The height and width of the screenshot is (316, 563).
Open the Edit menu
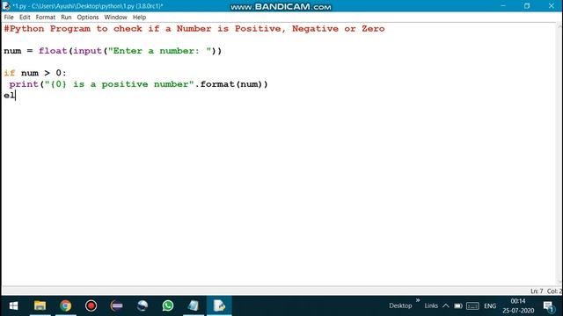click(x=25, y=18)
